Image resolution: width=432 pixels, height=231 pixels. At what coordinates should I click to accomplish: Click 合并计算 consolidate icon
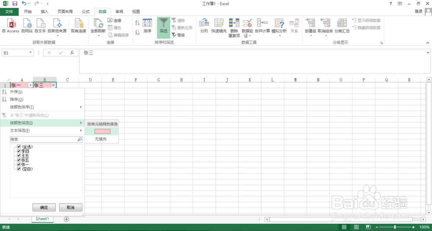click(262, 23)
